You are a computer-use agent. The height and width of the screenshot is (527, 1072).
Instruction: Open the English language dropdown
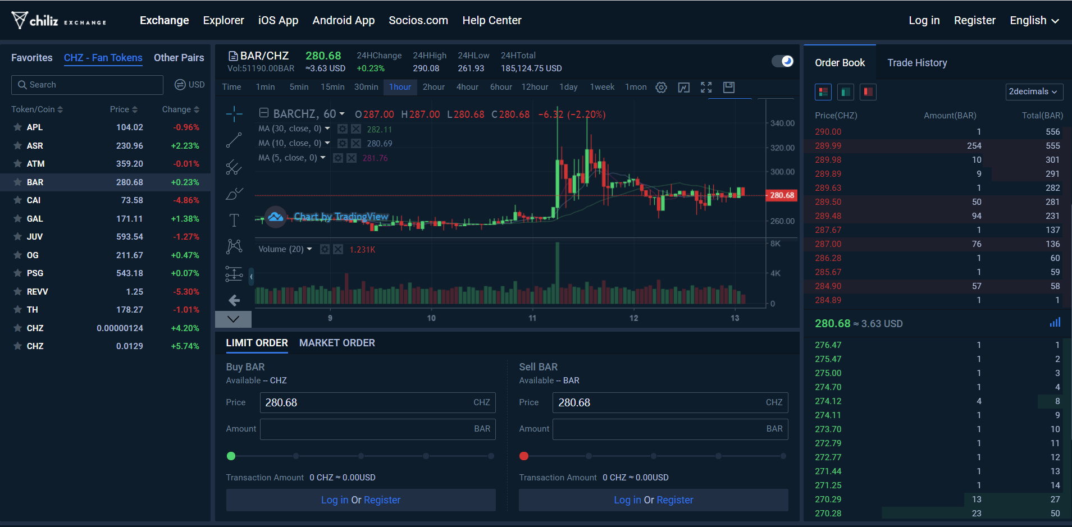pyautogui.click(x=1034, y=21)
